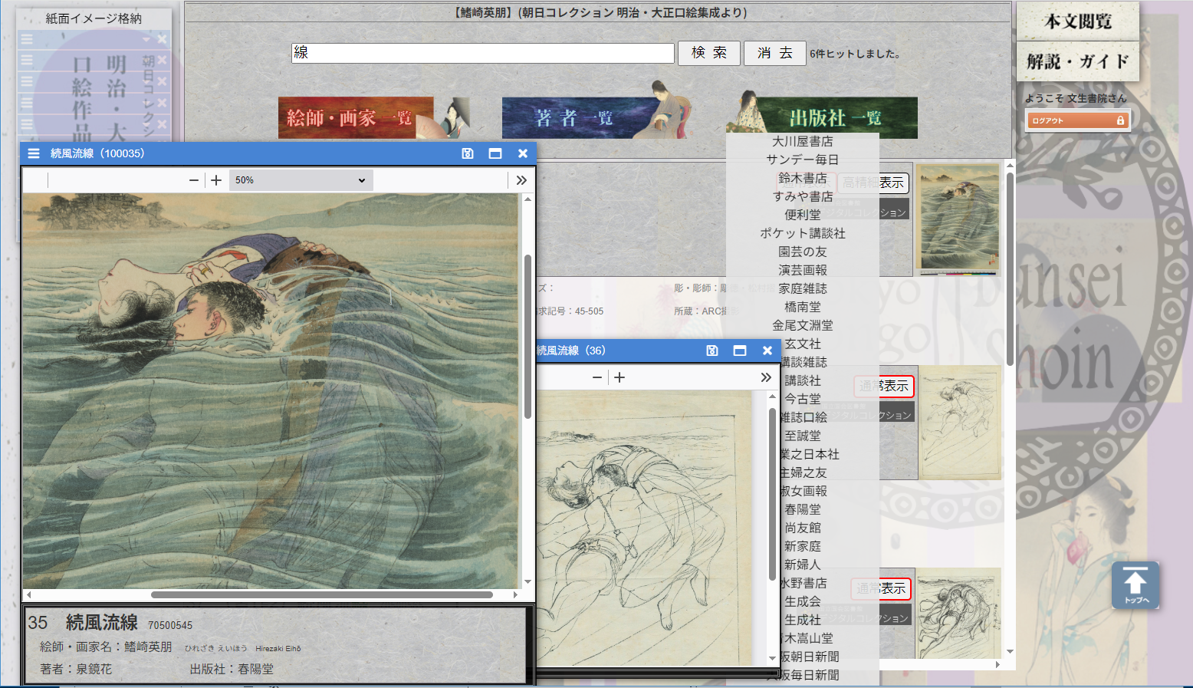Viewport: 1193px width, 688px height.
Task: Choose 今古堂 in publisher list
Action: pos(803,399)
